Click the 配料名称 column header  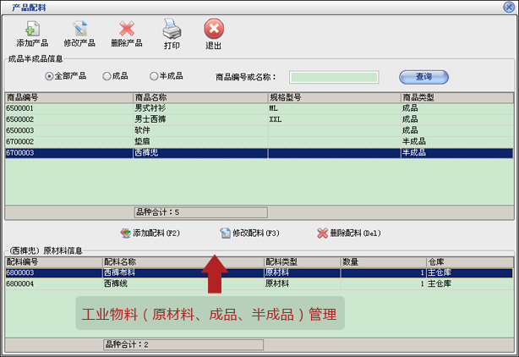click(x=182, y=262)
